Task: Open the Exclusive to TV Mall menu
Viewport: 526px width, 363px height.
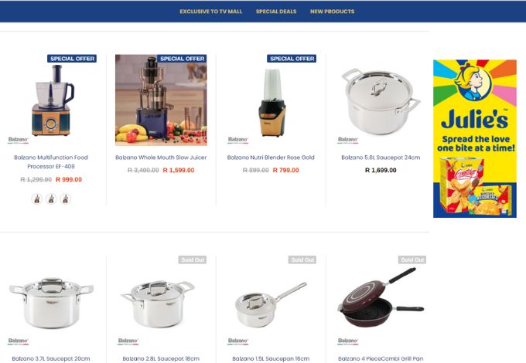Action: (210, 12)
